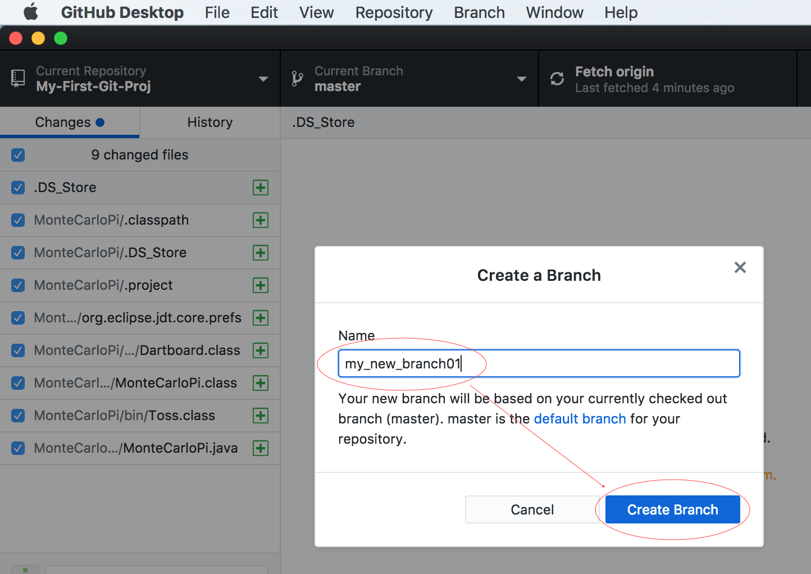This screenshot has width=811, height=574.
Task: Uncheck the MonteCarloPi.java checkbox
Action: pos(18,448)
